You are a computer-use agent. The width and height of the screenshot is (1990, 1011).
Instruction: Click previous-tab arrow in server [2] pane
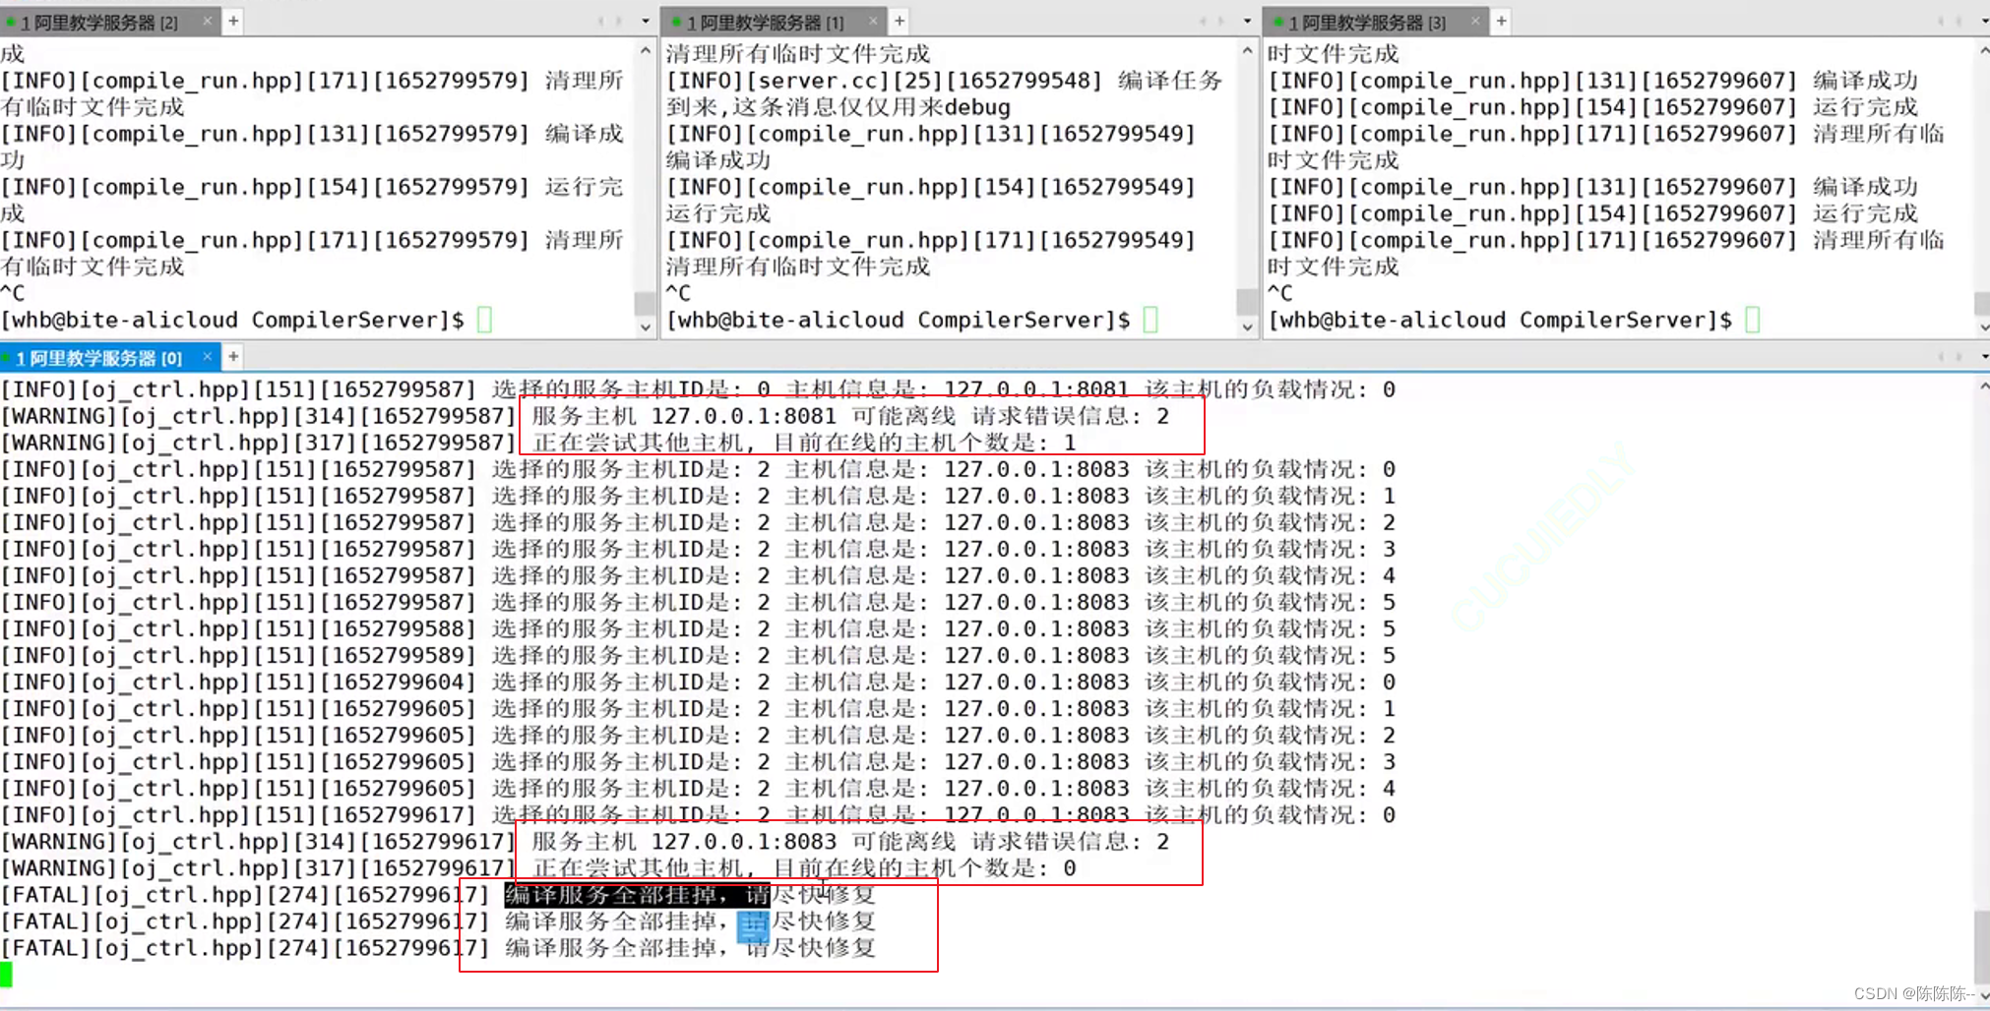coord(600,21)
